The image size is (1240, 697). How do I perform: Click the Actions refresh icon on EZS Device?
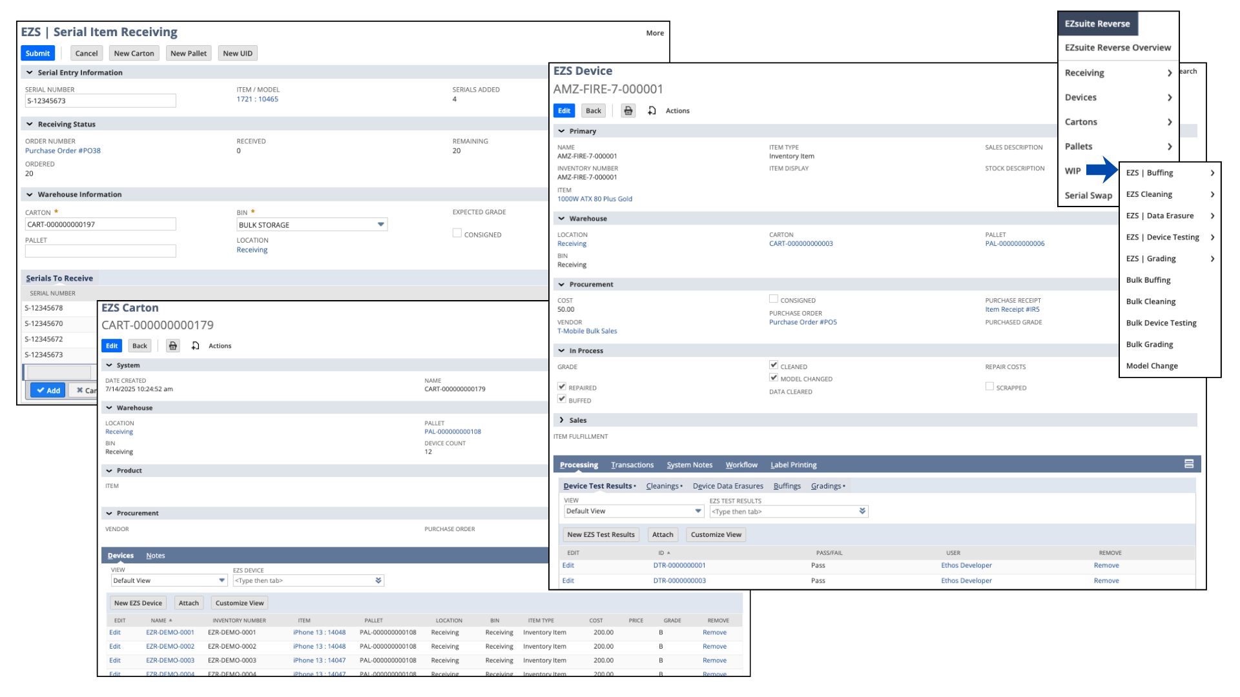coord(652,111)
